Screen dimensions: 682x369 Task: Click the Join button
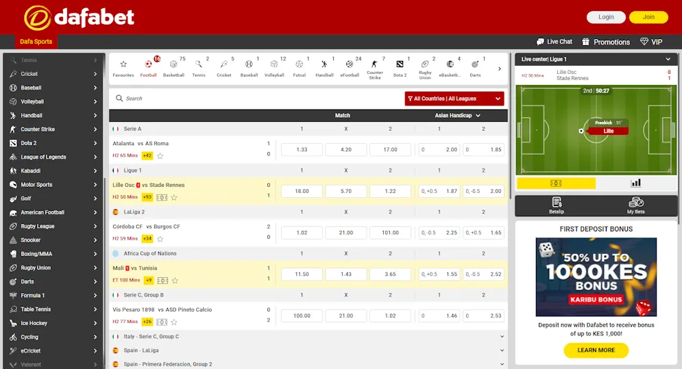click(x=648, y=17)
